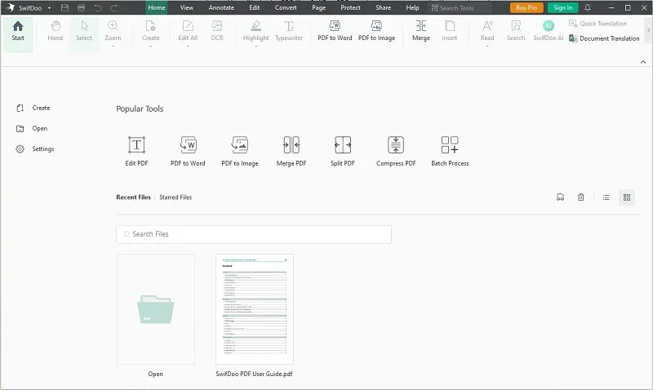
Task: Delete recent files with trash icon
Action: [581, 197]
